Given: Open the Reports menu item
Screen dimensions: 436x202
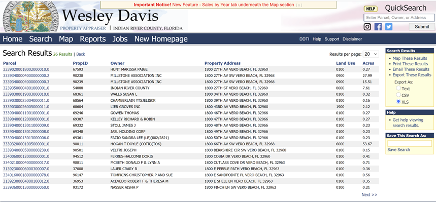Looking at the screenshot, I should pos(93,39).
